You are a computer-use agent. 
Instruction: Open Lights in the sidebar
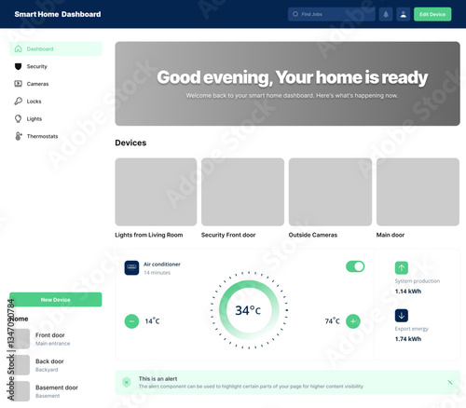click(x=56, y=118)
